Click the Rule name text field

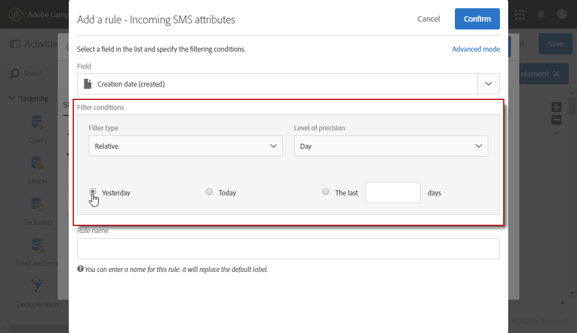[288, 249]
